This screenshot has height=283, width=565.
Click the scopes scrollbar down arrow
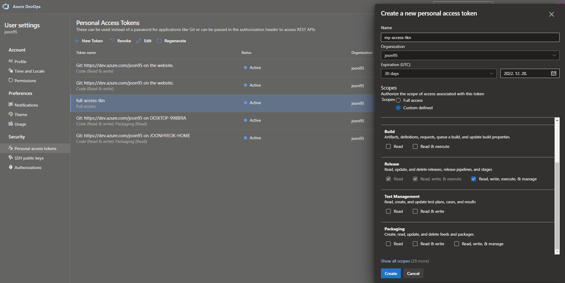(557, 252)
